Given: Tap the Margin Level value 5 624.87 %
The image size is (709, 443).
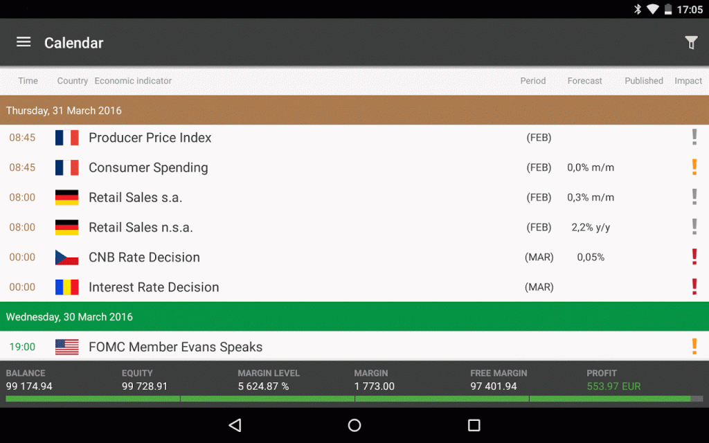Looking at the screenshot, I should [263, 386].
